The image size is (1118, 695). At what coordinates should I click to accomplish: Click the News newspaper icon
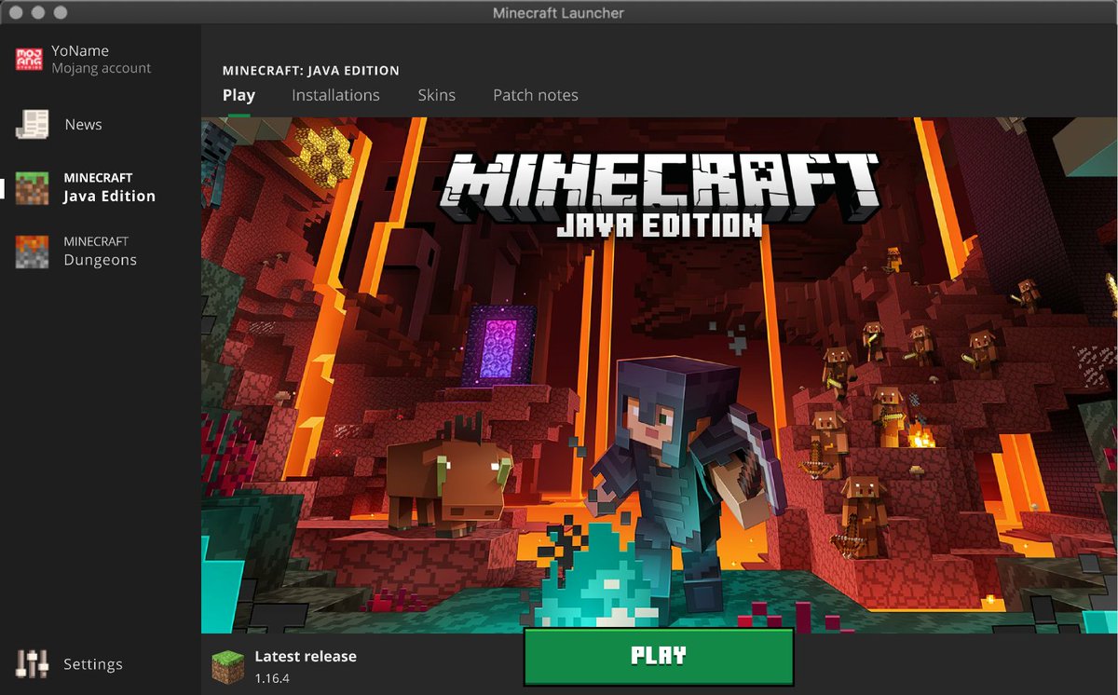point(33,124)
